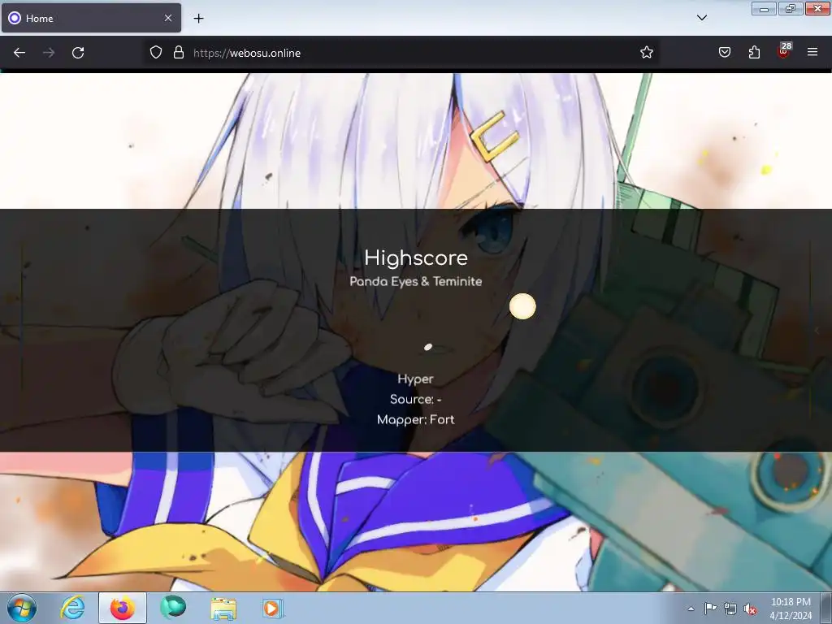Screen dimensions: 832x624
Task: Open Windows Explorer folder in the taskbar
Action: point(223,609)
